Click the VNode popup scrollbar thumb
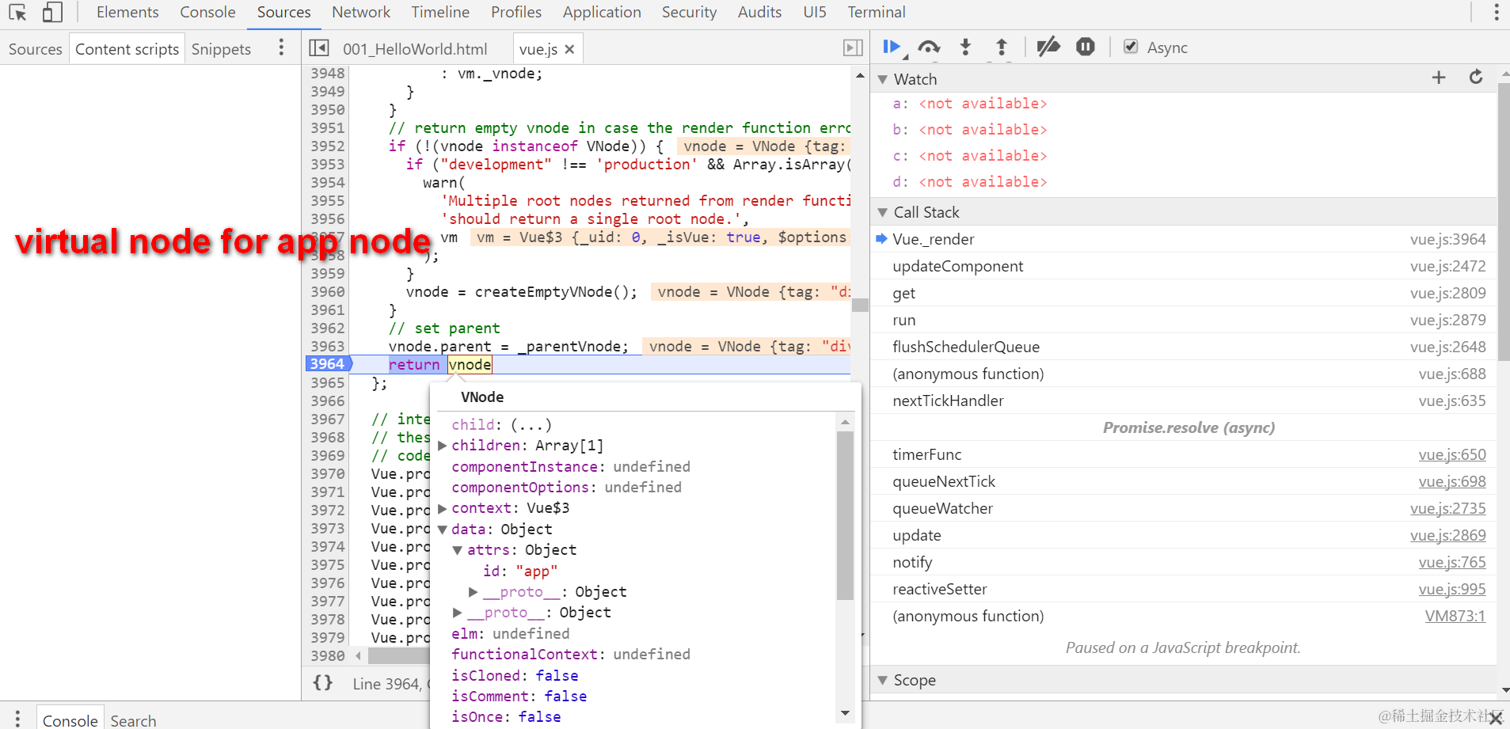The image size is (1510, 729). coord(845,515)
